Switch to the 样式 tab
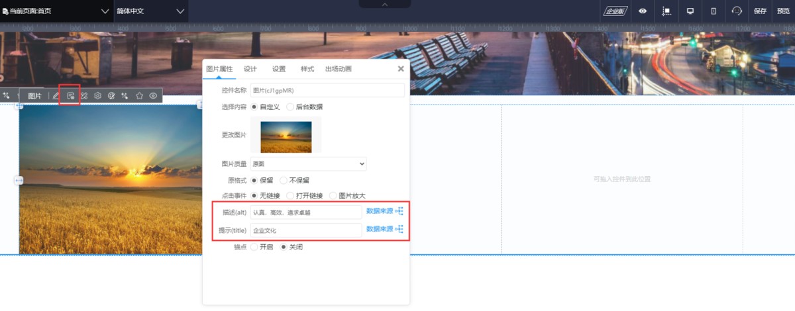The width and height of the screenshot is (795, 311). point(307,69)
